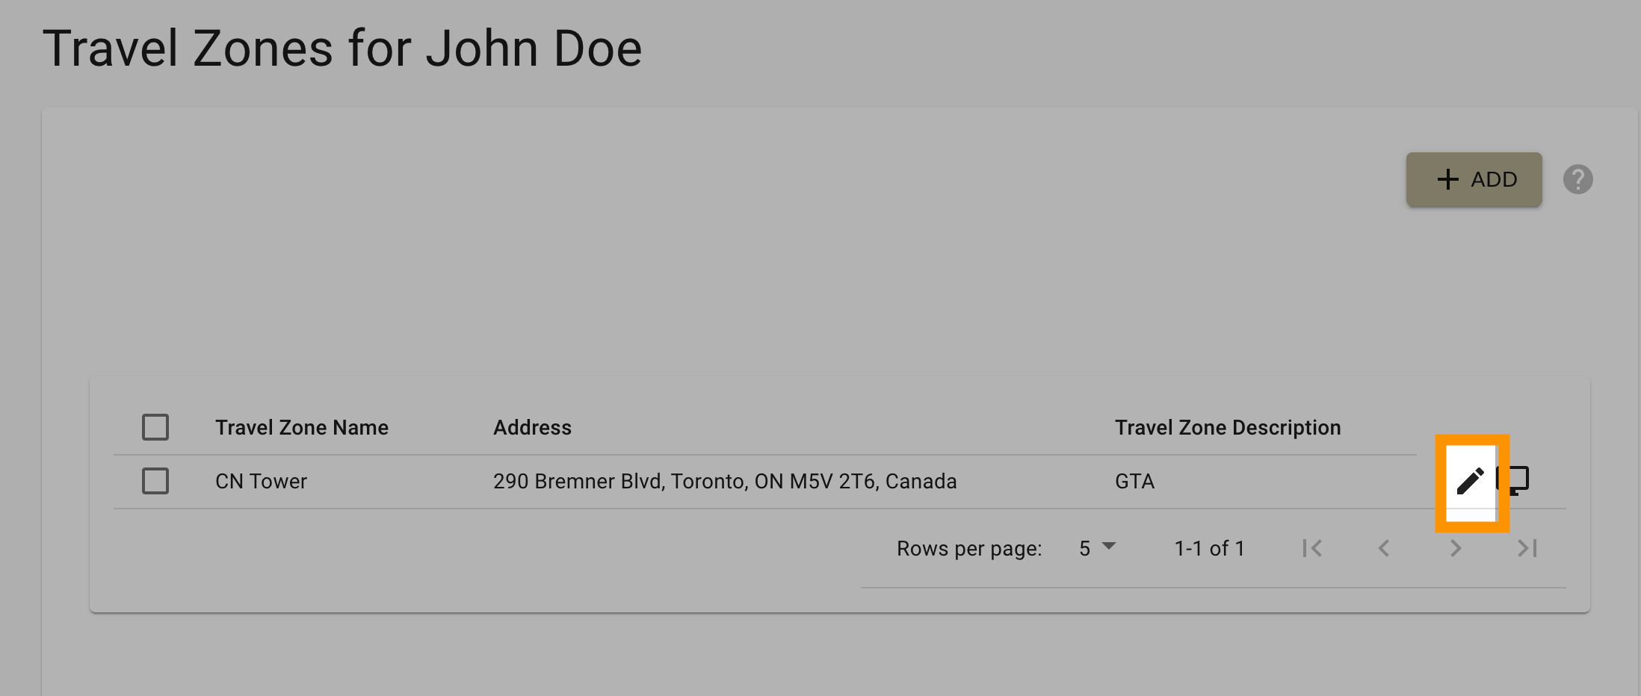1641x696 pixels.
Task: Go to the first page of results
Action: (x=1312, y=549)
